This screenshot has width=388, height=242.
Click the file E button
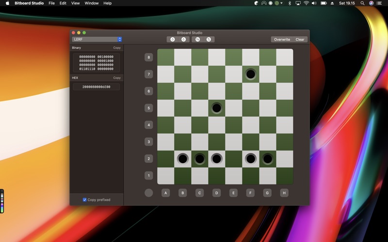click(x=234, y=193)
